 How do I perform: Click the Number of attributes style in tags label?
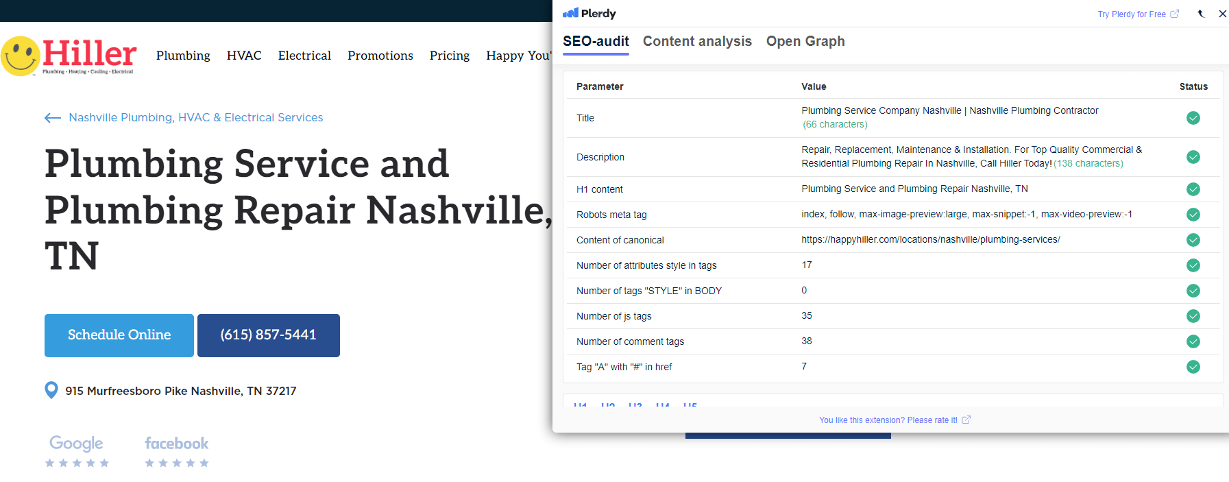(x=646, y=265)
